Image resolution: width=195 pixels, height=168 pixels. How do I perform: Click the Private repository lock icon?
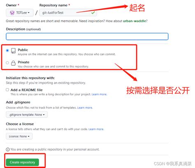point(13,63)
